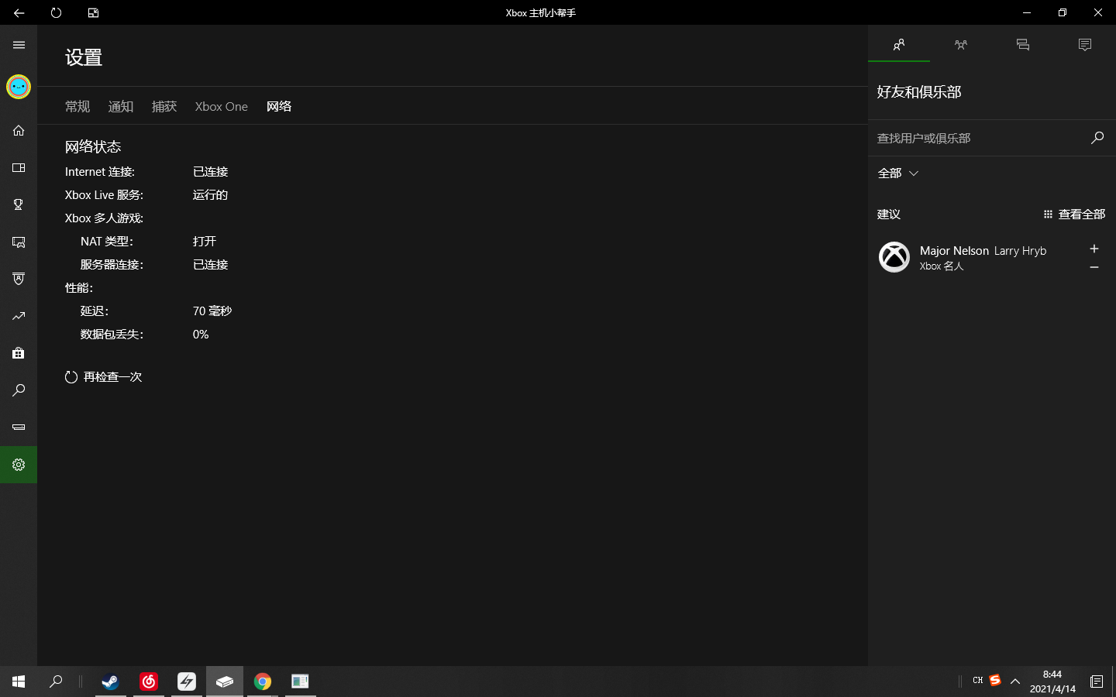The height and width of the screenshot is (697, 1116).
Task: Open Chrome from the taskbar
Action: click(263, 682)
